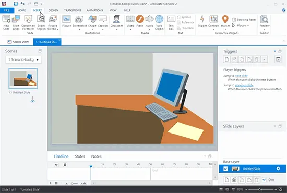Open Help question mark icon
Image resolution: width=287 pixels, height=193 pixels.
point(284,10)
